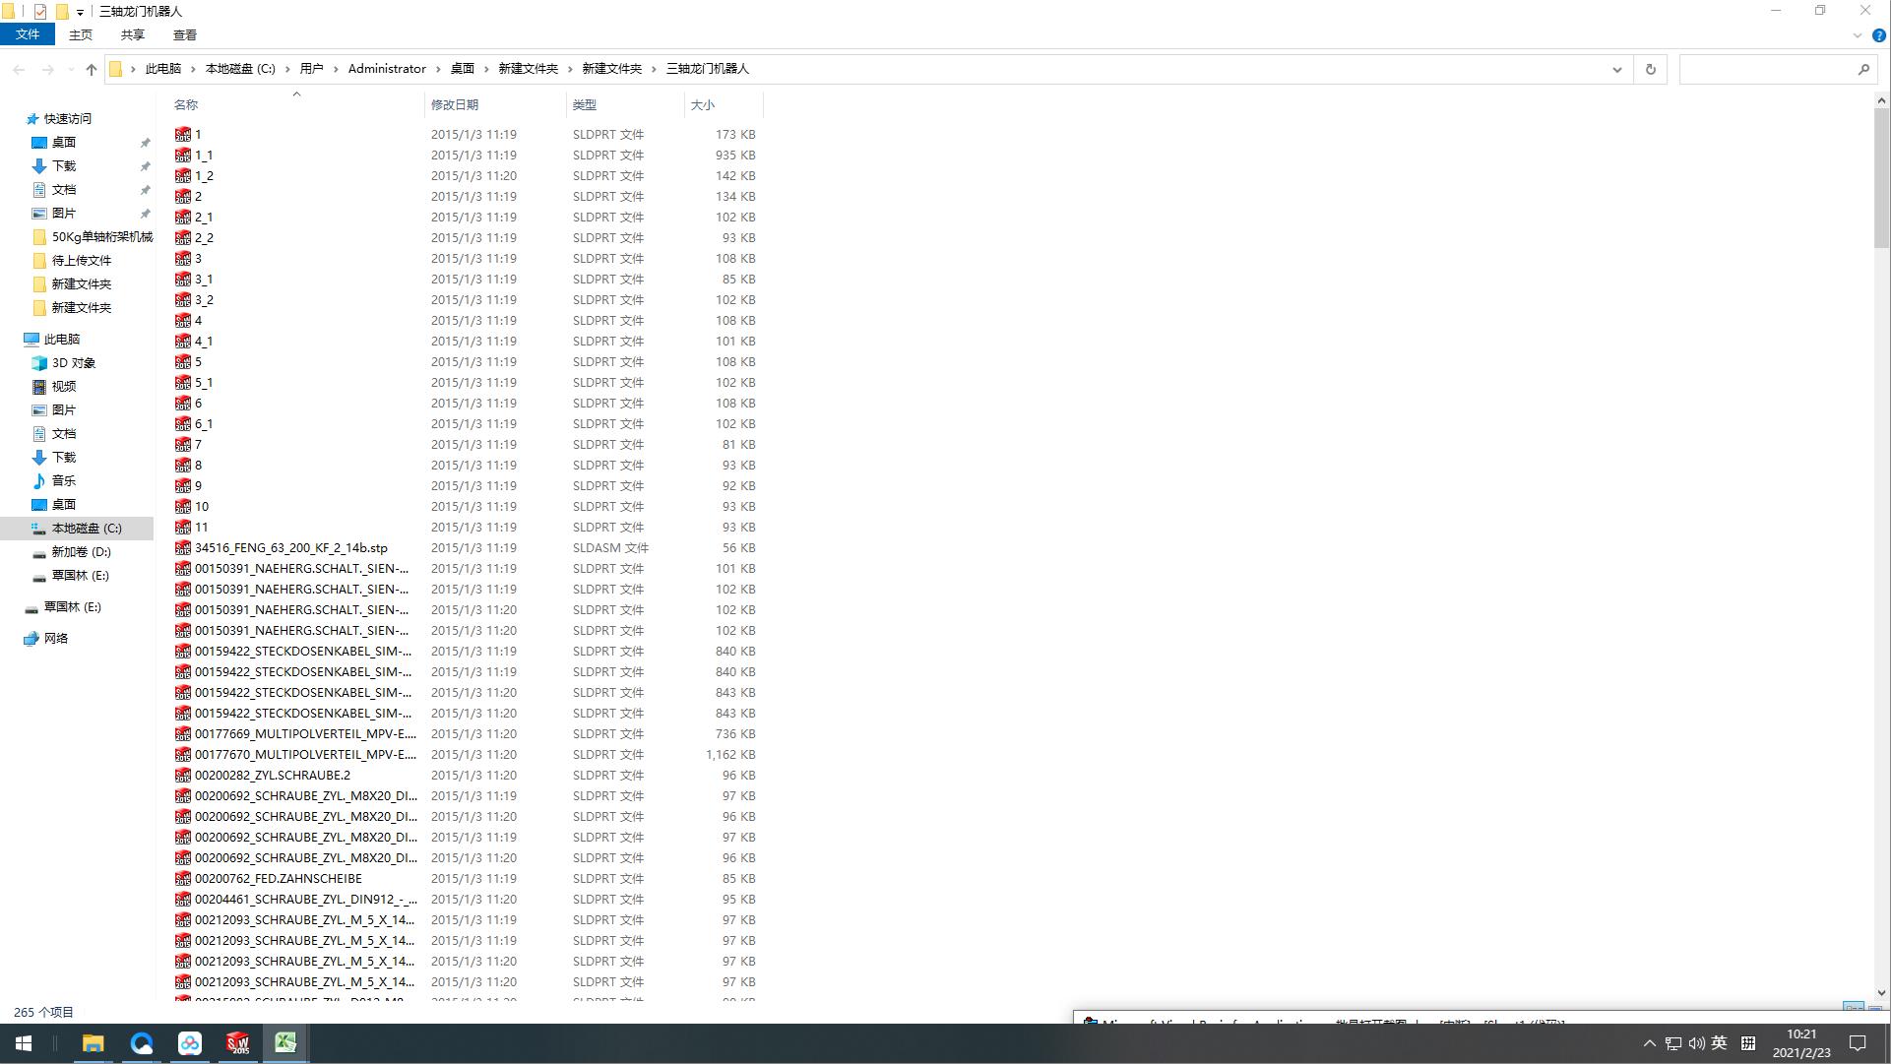Toggle the 英 input language indicator
The width and height of the screenshot is (1891, 1064).
1720,1043
